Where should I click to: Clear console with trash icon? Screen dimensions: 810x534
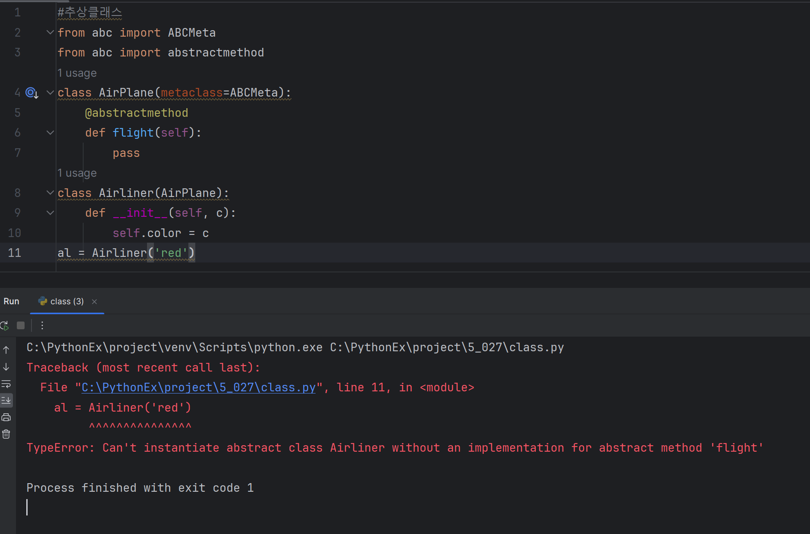point(6,434)
